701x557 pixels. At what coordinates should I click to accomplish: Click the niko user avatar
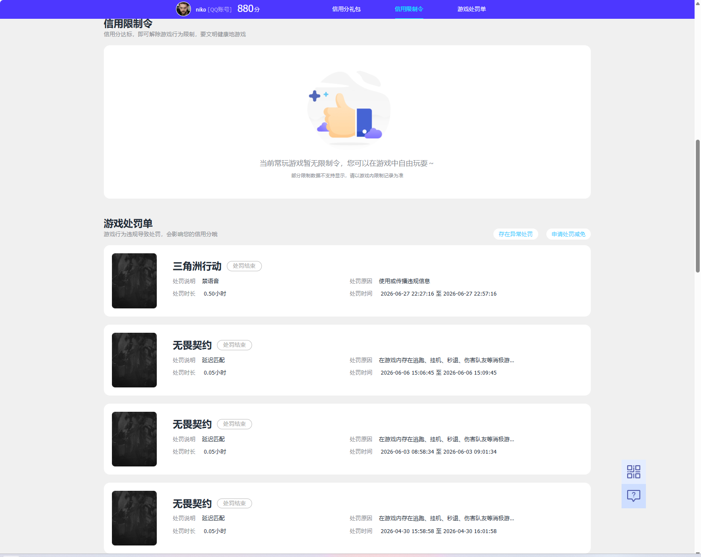[183, 9]
